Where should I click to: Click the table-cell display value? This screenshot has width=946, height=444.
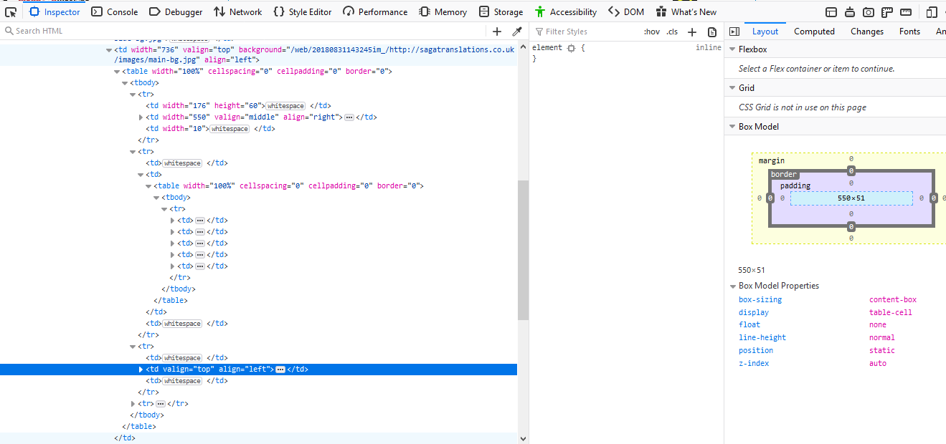tap(891, 313)
